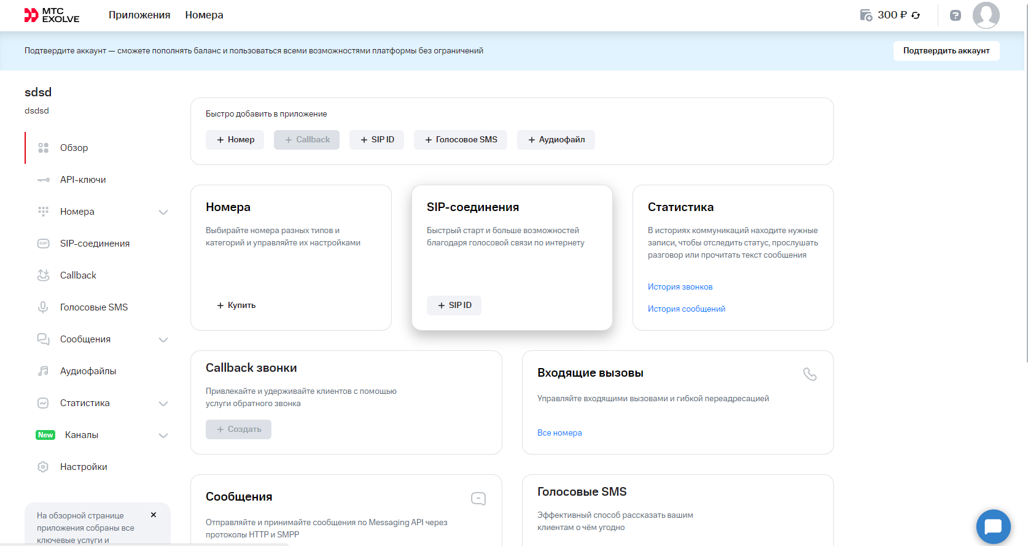Open История сообщений link

pos(687,309)
